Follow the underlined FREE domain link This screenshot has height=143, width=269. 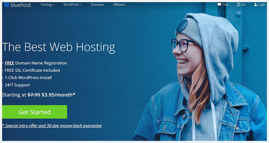point(9,63)
